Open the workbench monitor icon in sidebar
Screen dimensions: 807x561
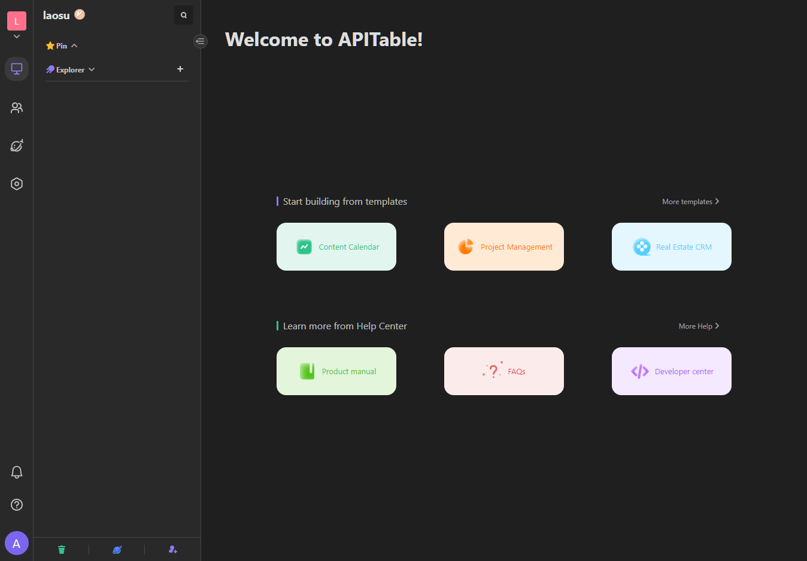click(17, 69)
